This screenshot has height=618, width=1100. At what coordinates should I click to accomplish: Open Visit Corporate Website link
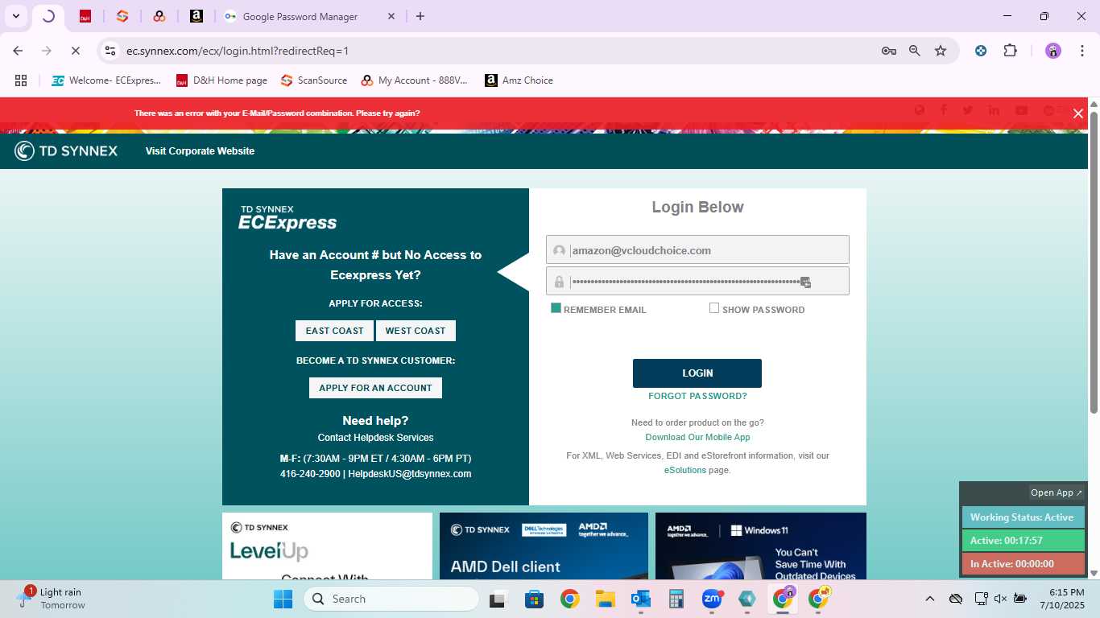(200, 151)
